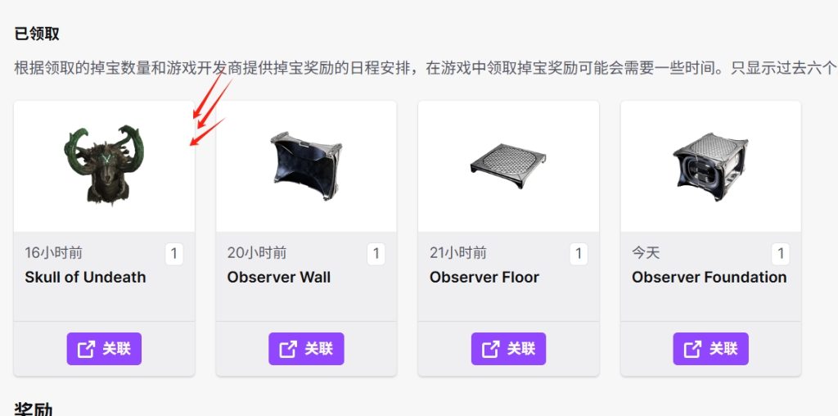The width and height of the screenshot is (838, 416).
Task: Click the count badge on Observer Floor
Action: pos(579,254)
